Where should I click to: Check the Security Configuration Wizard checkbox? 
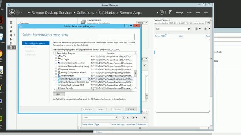point(56,72)
